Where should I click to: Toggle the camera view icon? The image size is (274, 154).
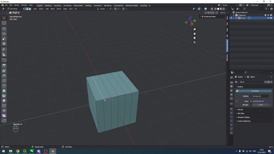tap(194, 38)
